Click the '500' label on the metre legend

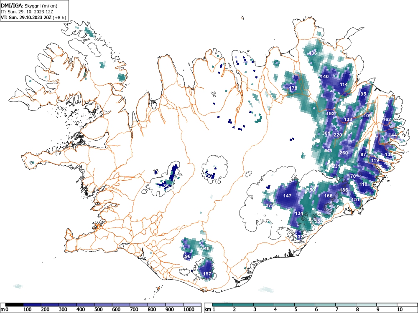[98, 310]
